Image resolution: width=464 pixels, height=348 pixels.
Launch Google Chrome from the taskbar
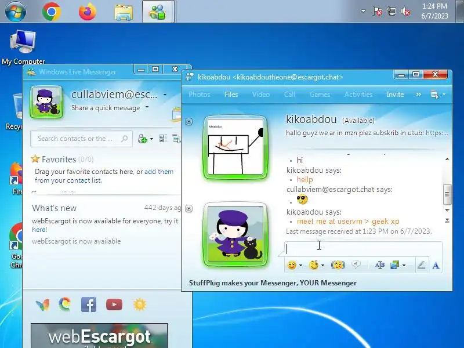pos(52,12)
